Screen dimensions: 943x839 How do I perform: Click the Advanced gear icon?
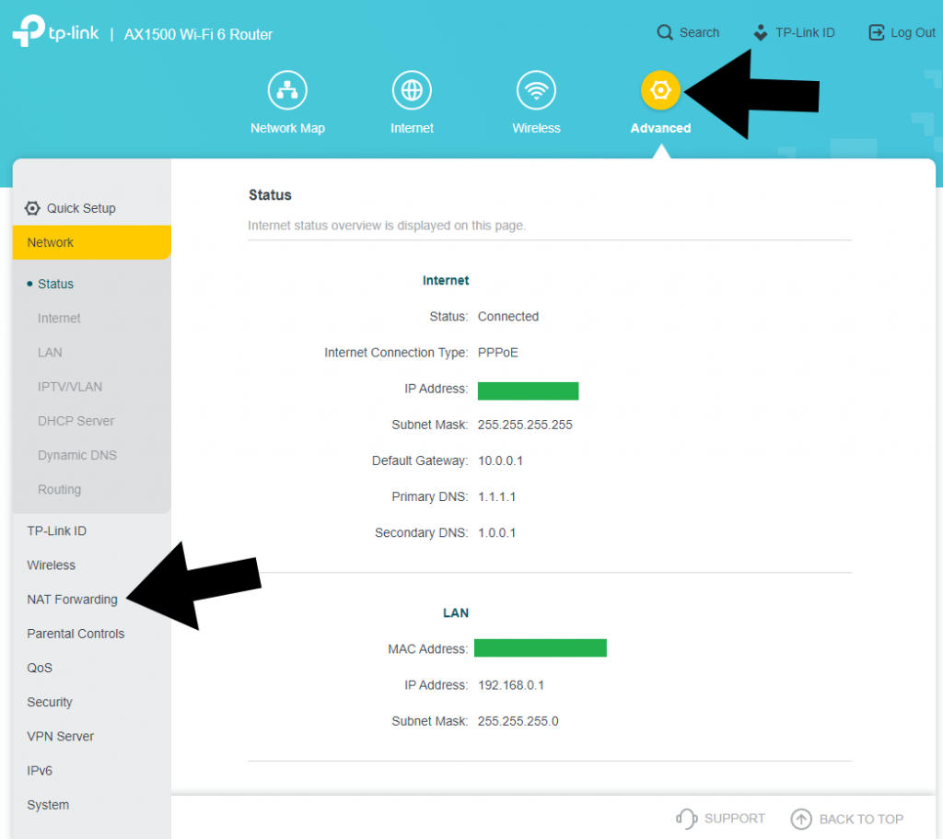click(660, 89)
